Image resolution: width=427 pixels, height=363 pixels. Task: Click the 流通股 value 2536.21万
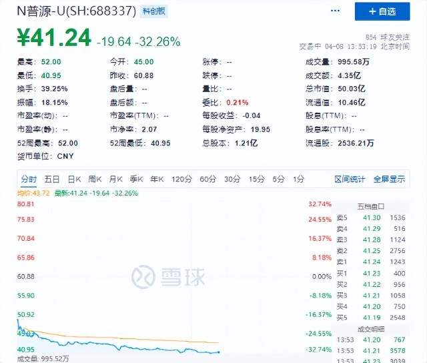[356, 143]
